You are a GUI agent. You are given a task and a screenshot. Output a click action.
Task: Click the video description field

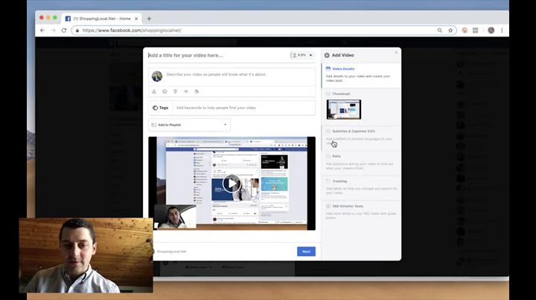[239, 74]
